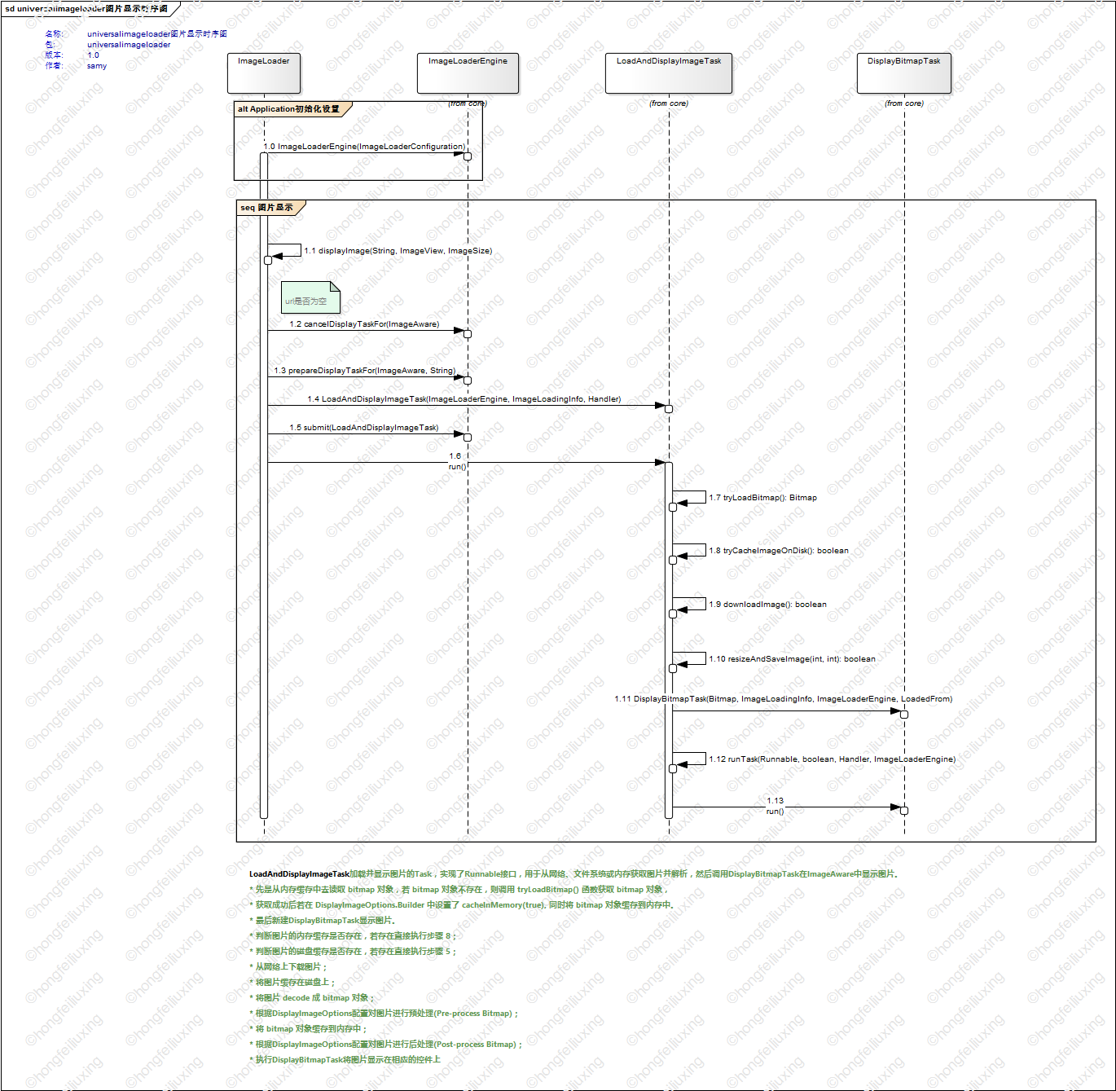The image size is (1116, 1091).
Task: Click message 1.9 downloadImage(): boolean
Action: pos(767,605)
